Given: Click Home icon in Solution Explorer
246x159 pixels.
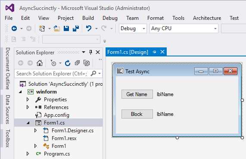Looking at the screenshot, I should pyautogui.click(x=40, y=63).
